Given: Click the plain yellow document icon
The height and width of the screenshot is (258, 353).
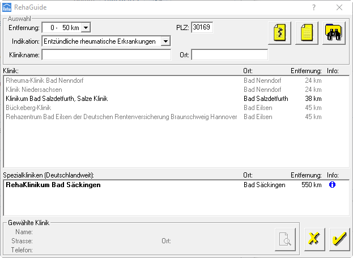Looking at the screenshot, I should 307,33.
